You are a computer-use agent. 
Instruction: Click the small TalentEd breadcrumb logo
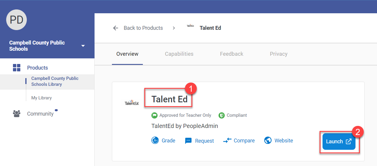coord(191,26)
